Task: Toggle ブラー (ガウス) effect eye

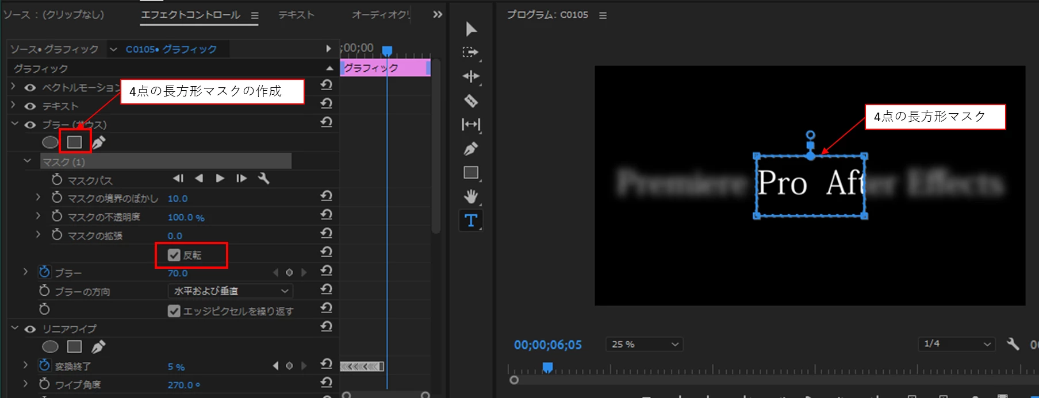Action: [30, 125]
